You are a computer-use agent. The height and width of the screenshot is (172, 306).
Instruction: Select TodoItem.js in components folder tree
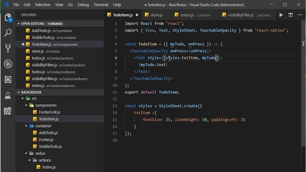59,119
